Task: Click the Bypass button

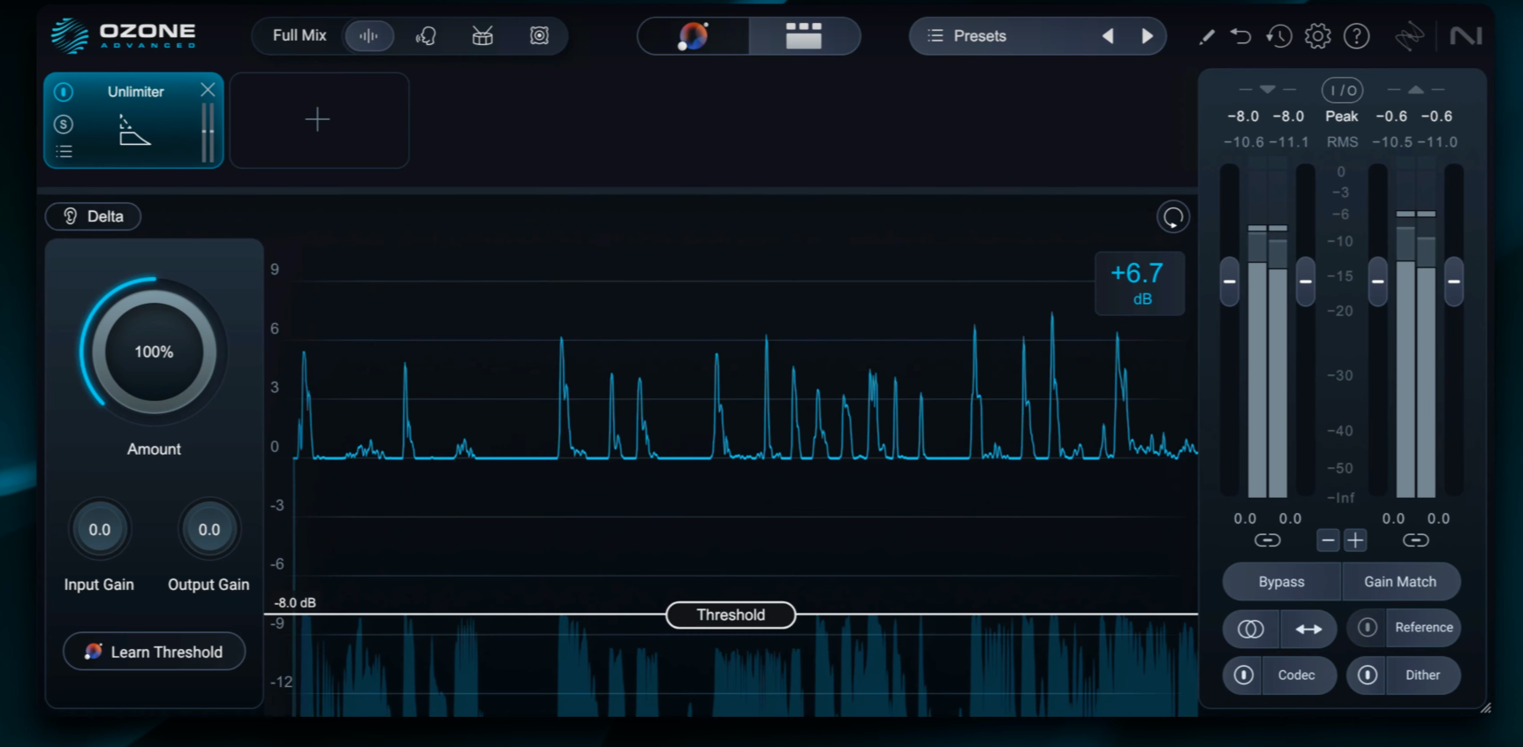Action: click(1282, 582)
